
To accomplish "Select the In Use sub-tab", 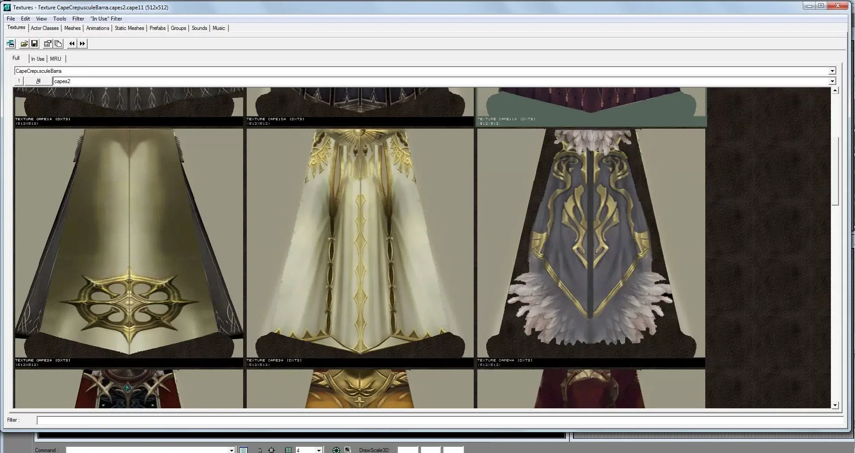I will (x=38, y=59).
